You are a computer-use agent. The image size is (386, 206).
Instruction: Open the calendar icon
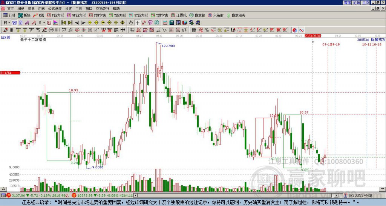click(165, 23)
